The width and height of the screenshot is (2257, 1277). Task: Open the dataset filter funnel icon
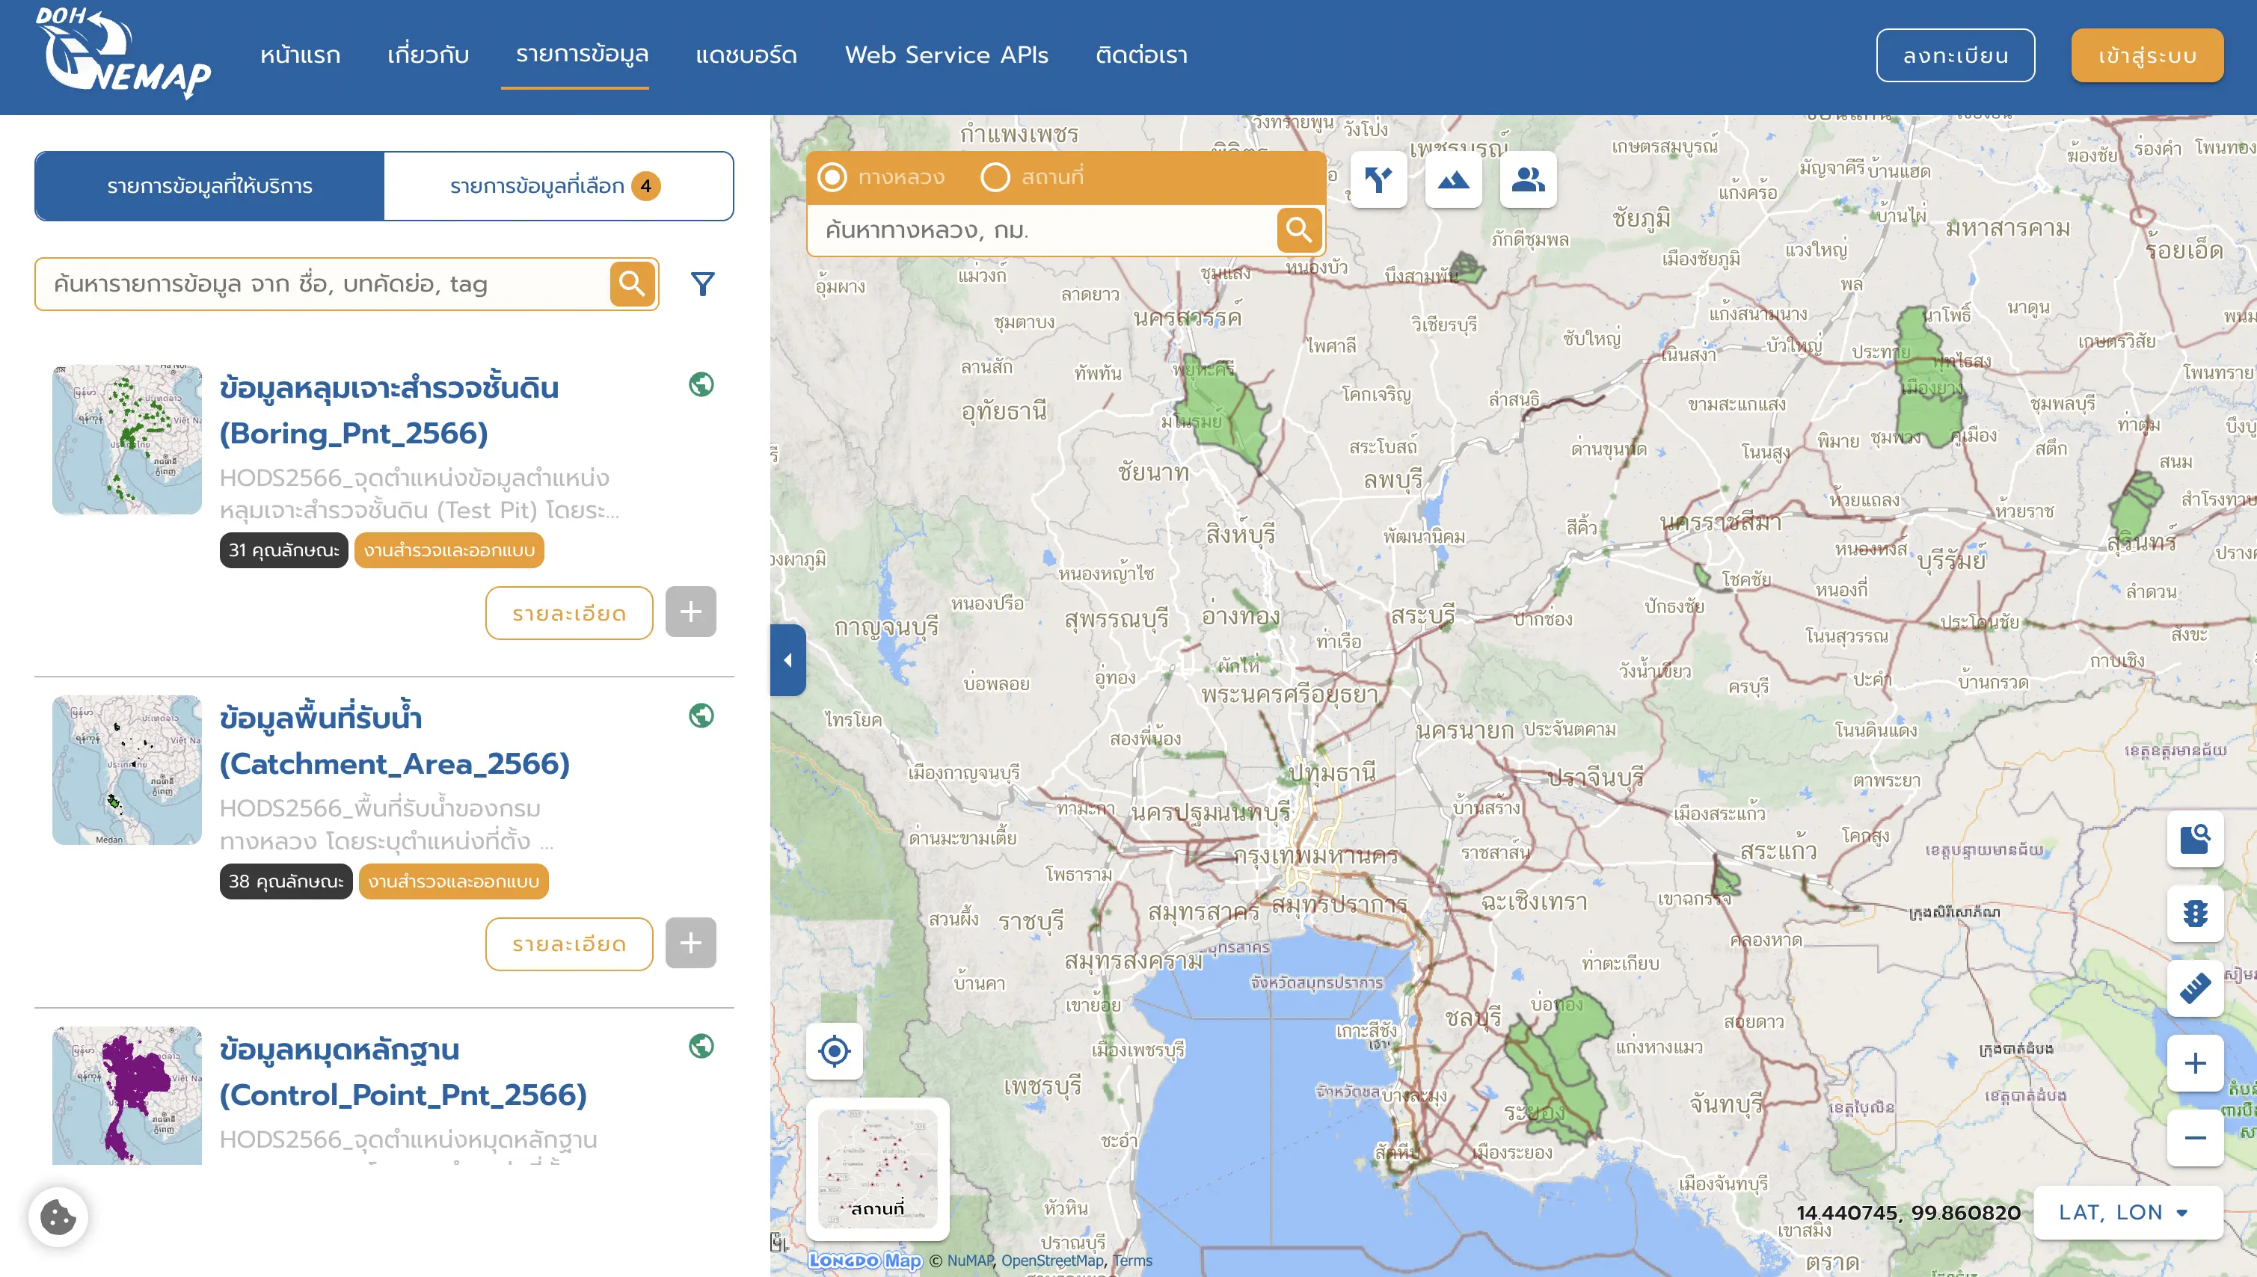pyautogui.click(x=703, y=283)
